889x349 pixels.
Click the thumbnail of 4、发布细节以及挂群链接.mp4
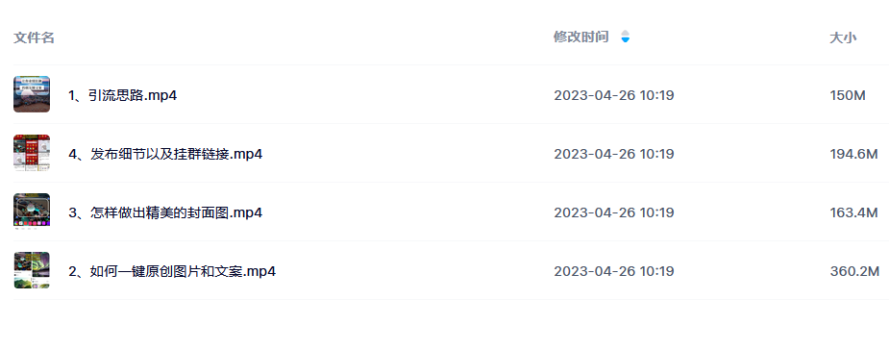[32, 153]
